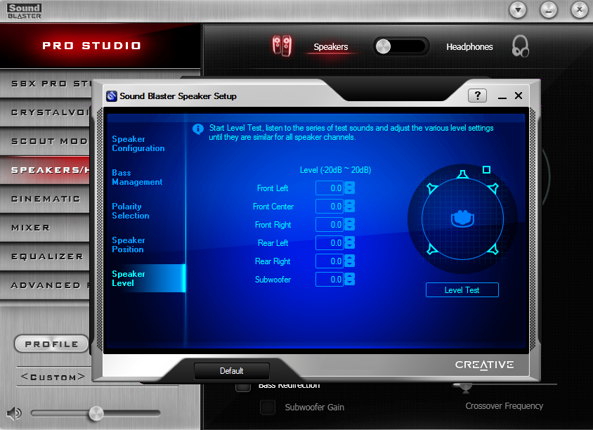Click the Headphones icon
Image resolution: width=593 pixels, height=430 pixels.
pyautogui.click(x=520, y=46)
